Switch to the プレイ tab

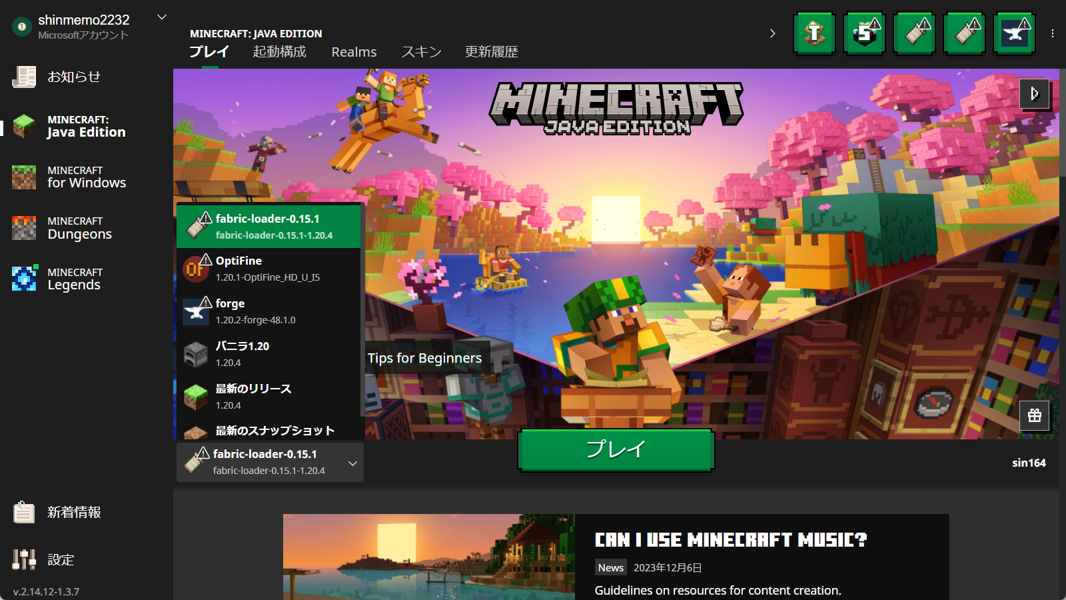click(209, 52)
